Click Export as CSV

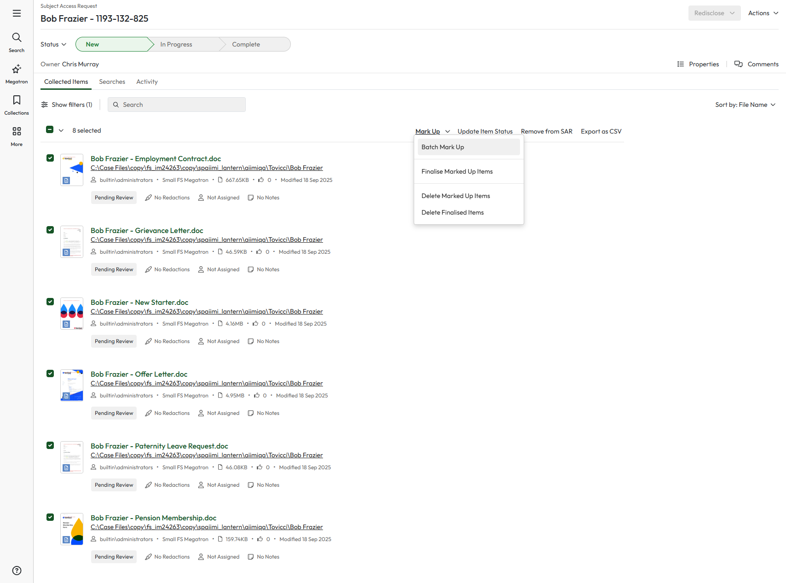click(601, 131)
